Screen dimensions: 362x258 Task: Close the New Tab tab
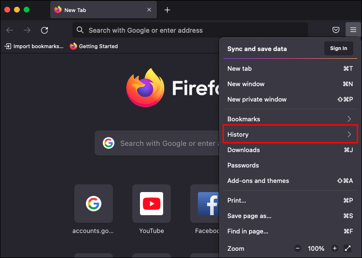[149, 10]
